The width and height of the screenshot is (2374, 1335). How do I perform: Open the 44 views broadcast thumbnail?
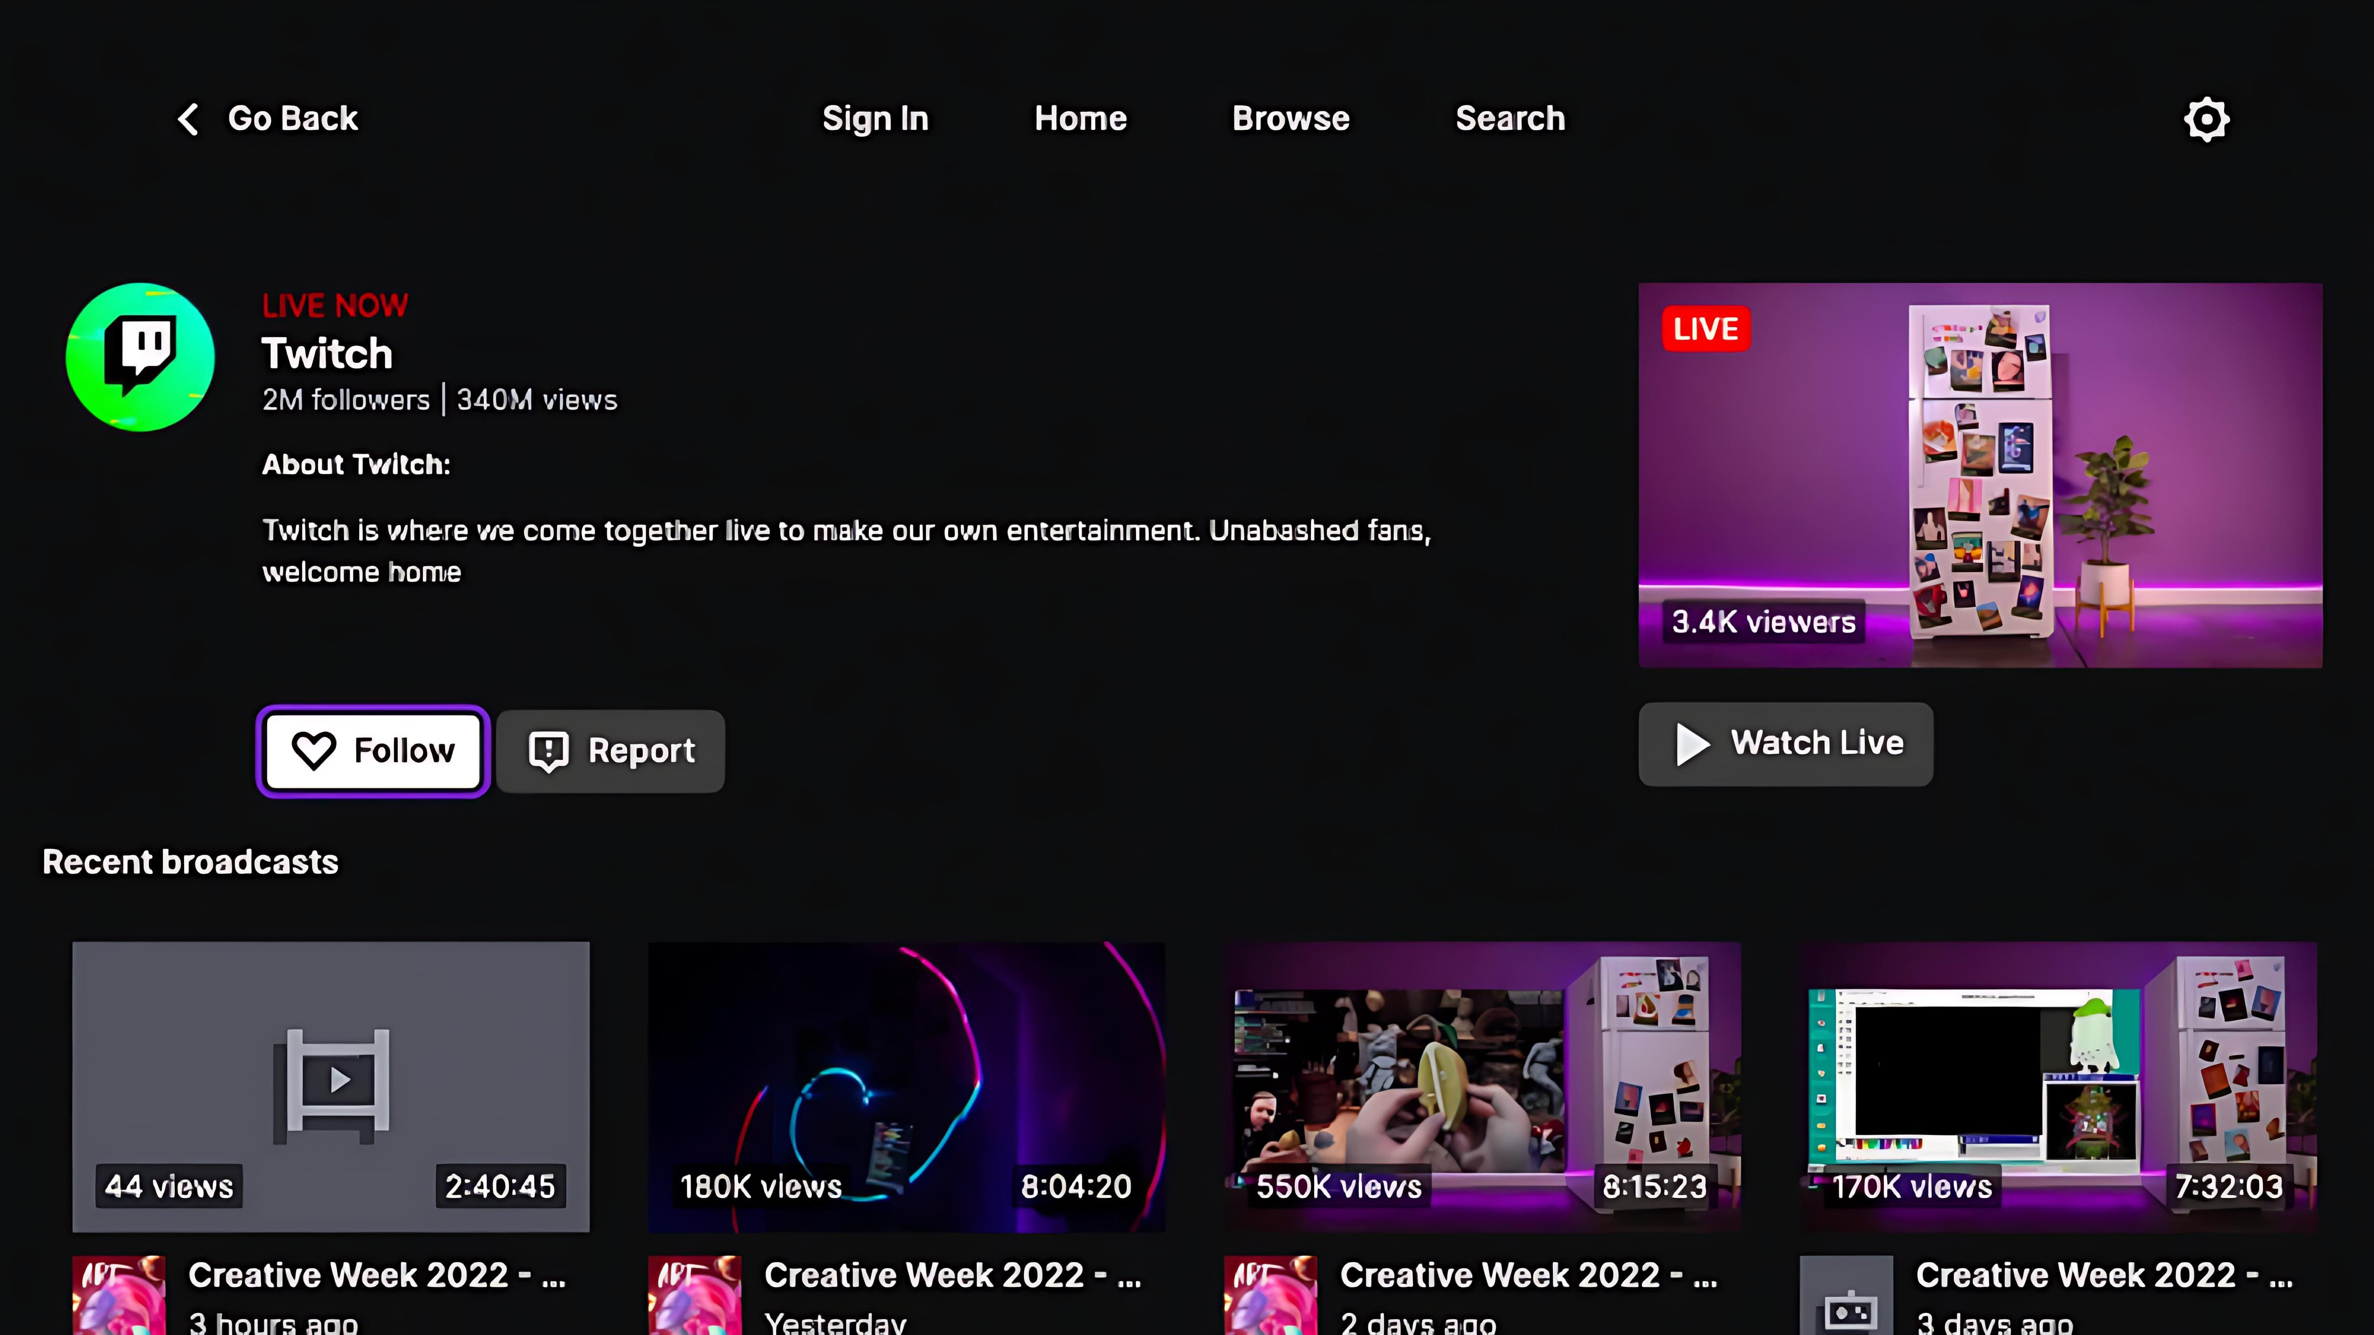click(331, 1086)
